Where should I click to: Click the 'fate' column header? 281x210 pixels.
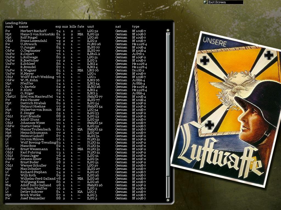(81, 27)
